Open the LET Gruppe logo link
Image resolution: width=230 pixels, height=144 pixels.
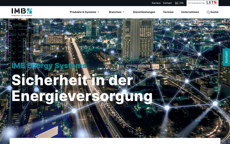[212, 3]
